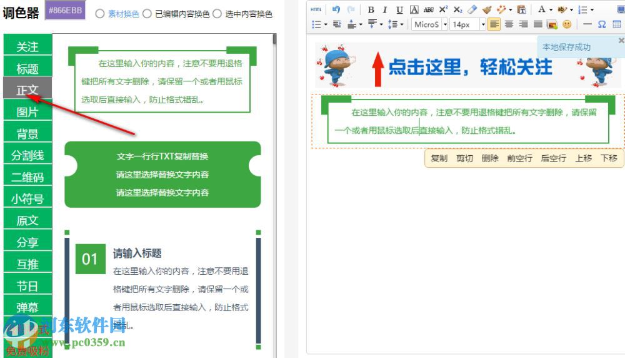625x358 pixels.
Task: Click 复制 in the block toolbar
Action: 439,158
